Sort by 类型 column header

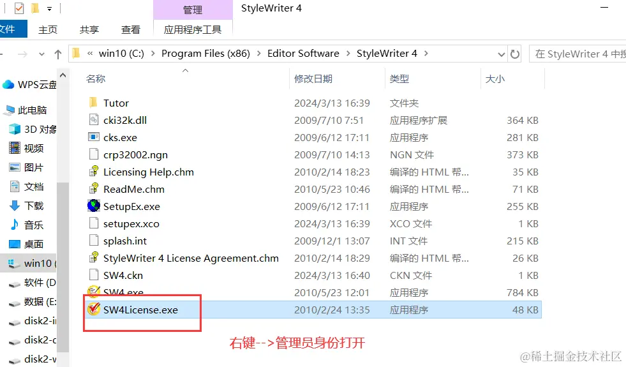tap(399, 79)
